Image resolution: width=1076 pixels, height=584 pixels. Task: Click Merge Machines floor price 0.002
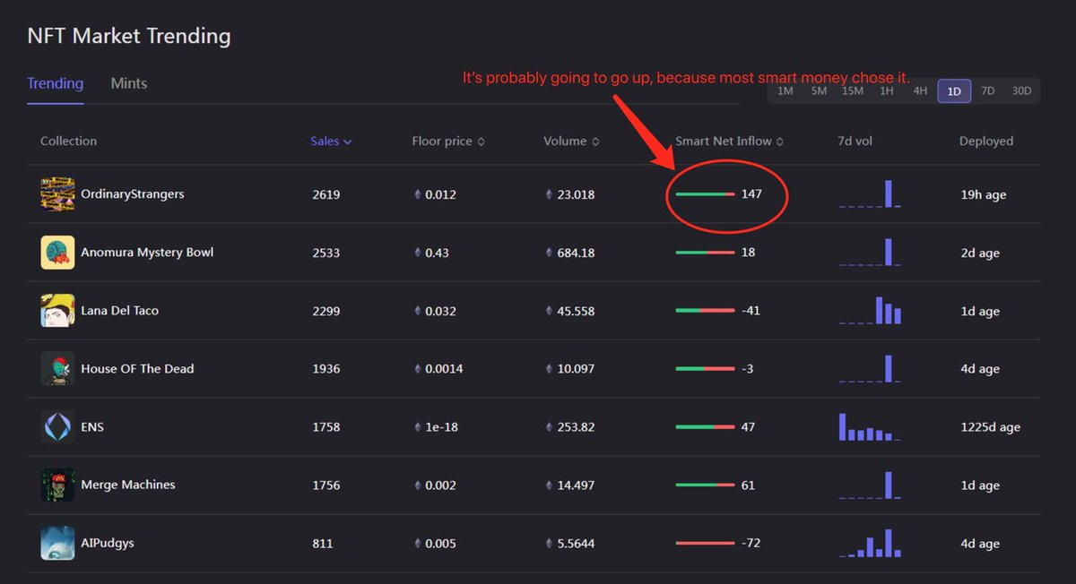440,485
